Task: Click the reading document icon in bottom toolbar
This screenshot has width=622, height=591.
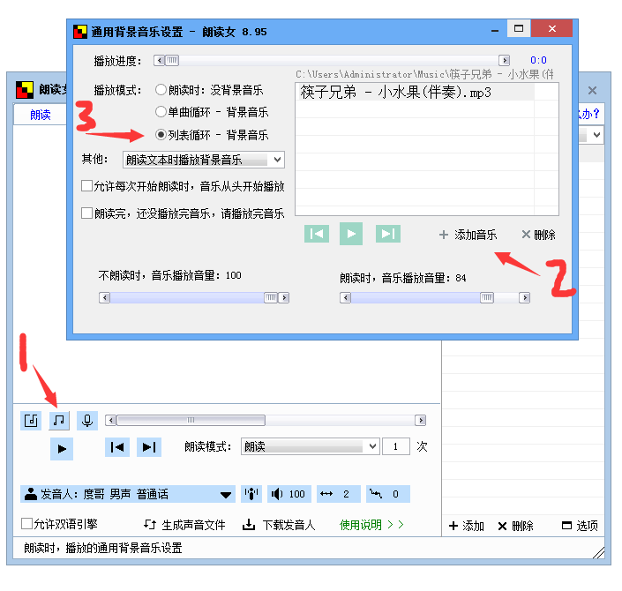Action: click(x=31, y=421)
